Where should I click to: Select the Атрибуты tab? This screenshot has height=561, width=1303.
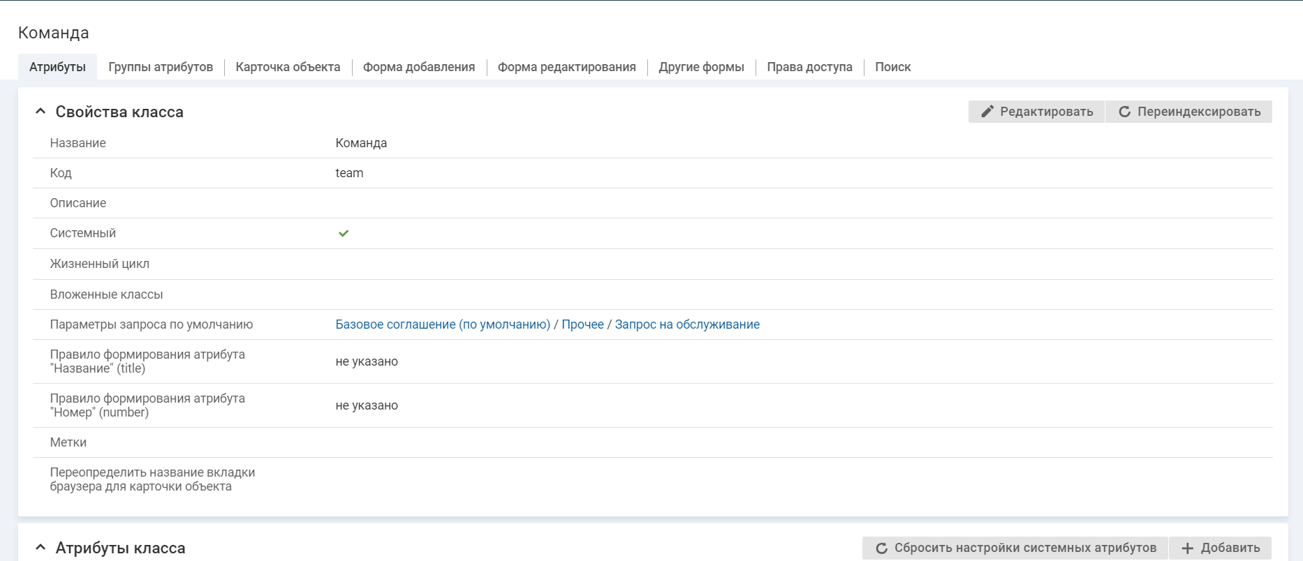(57, 67)
